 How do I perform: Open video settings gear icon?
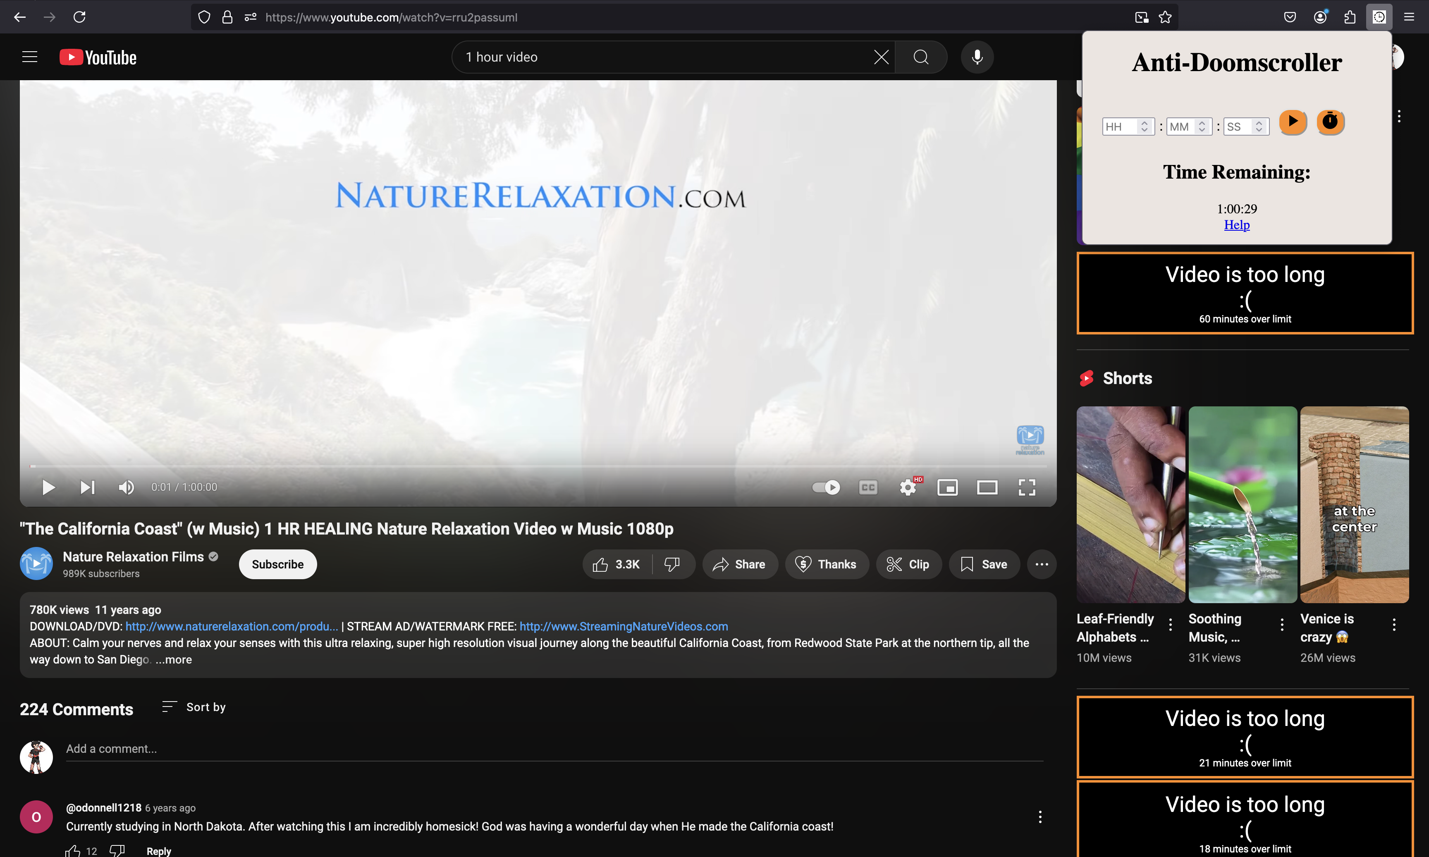point(908,488)
